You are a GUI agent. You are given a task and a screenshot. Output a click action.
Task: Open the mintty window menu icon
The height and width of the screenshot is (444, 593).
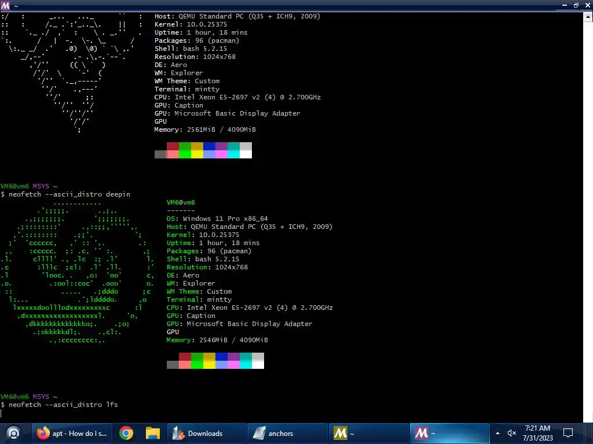tap(5, 5)
